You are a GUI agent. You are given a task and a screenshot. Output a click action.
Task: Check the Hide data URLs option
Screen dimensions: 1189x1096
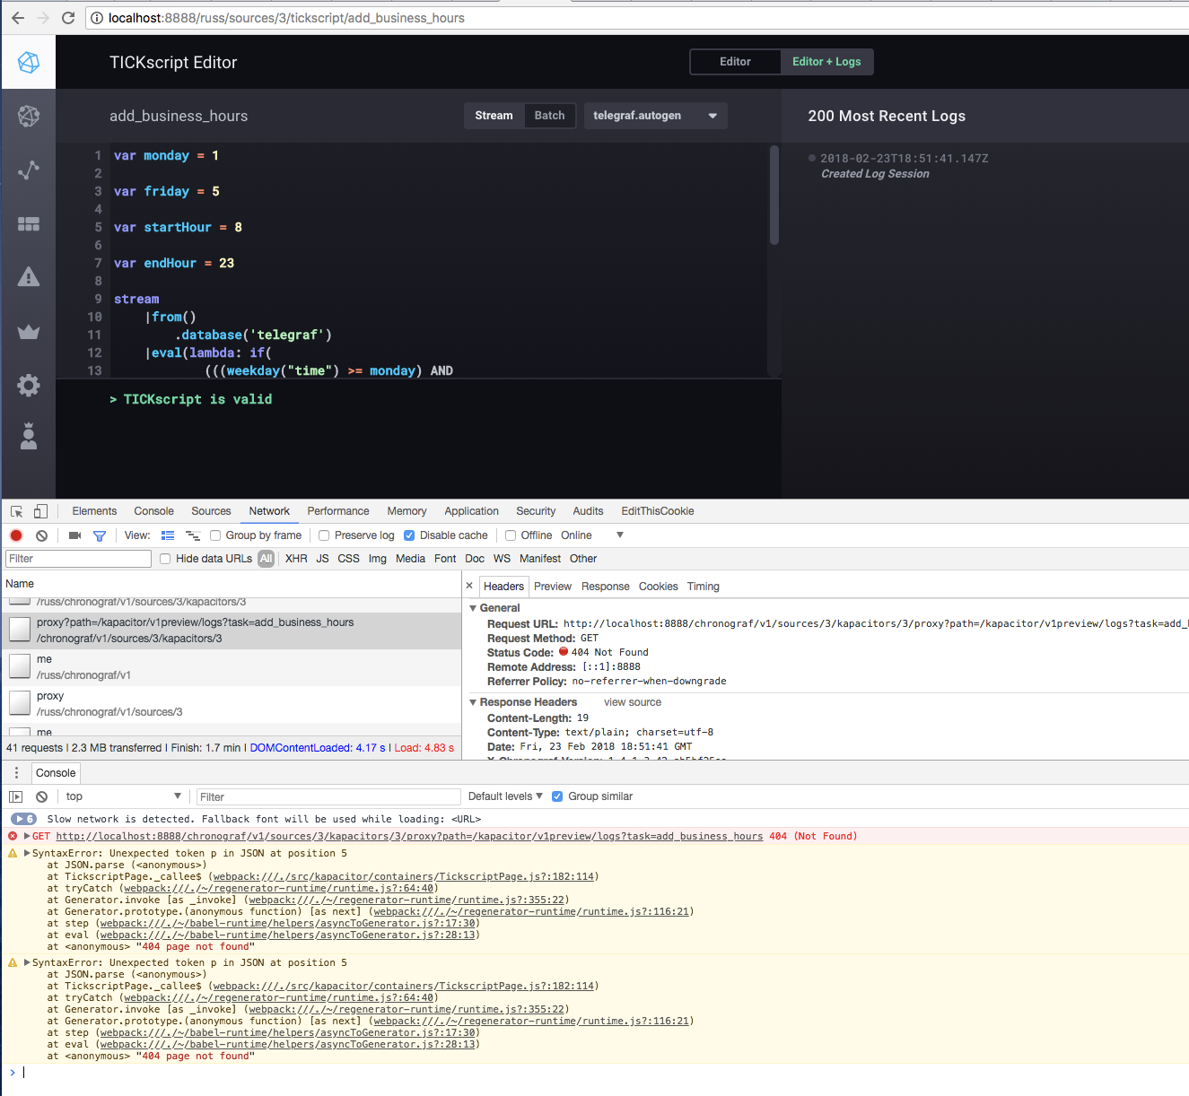coord(165,558)
